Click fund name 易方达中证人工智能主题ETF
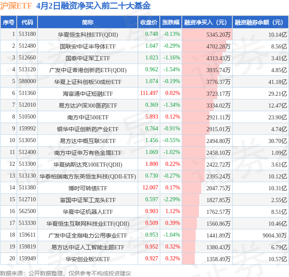 (x=88, y=247)
